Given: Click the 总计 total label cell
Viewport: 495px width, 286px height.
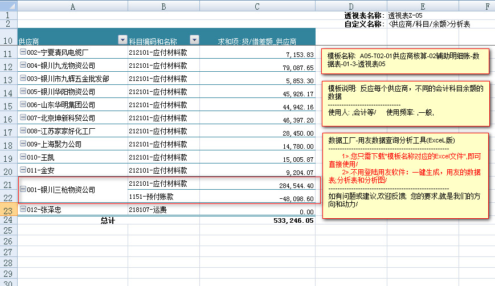Looking at the screenshot, I should coord(107,220).
